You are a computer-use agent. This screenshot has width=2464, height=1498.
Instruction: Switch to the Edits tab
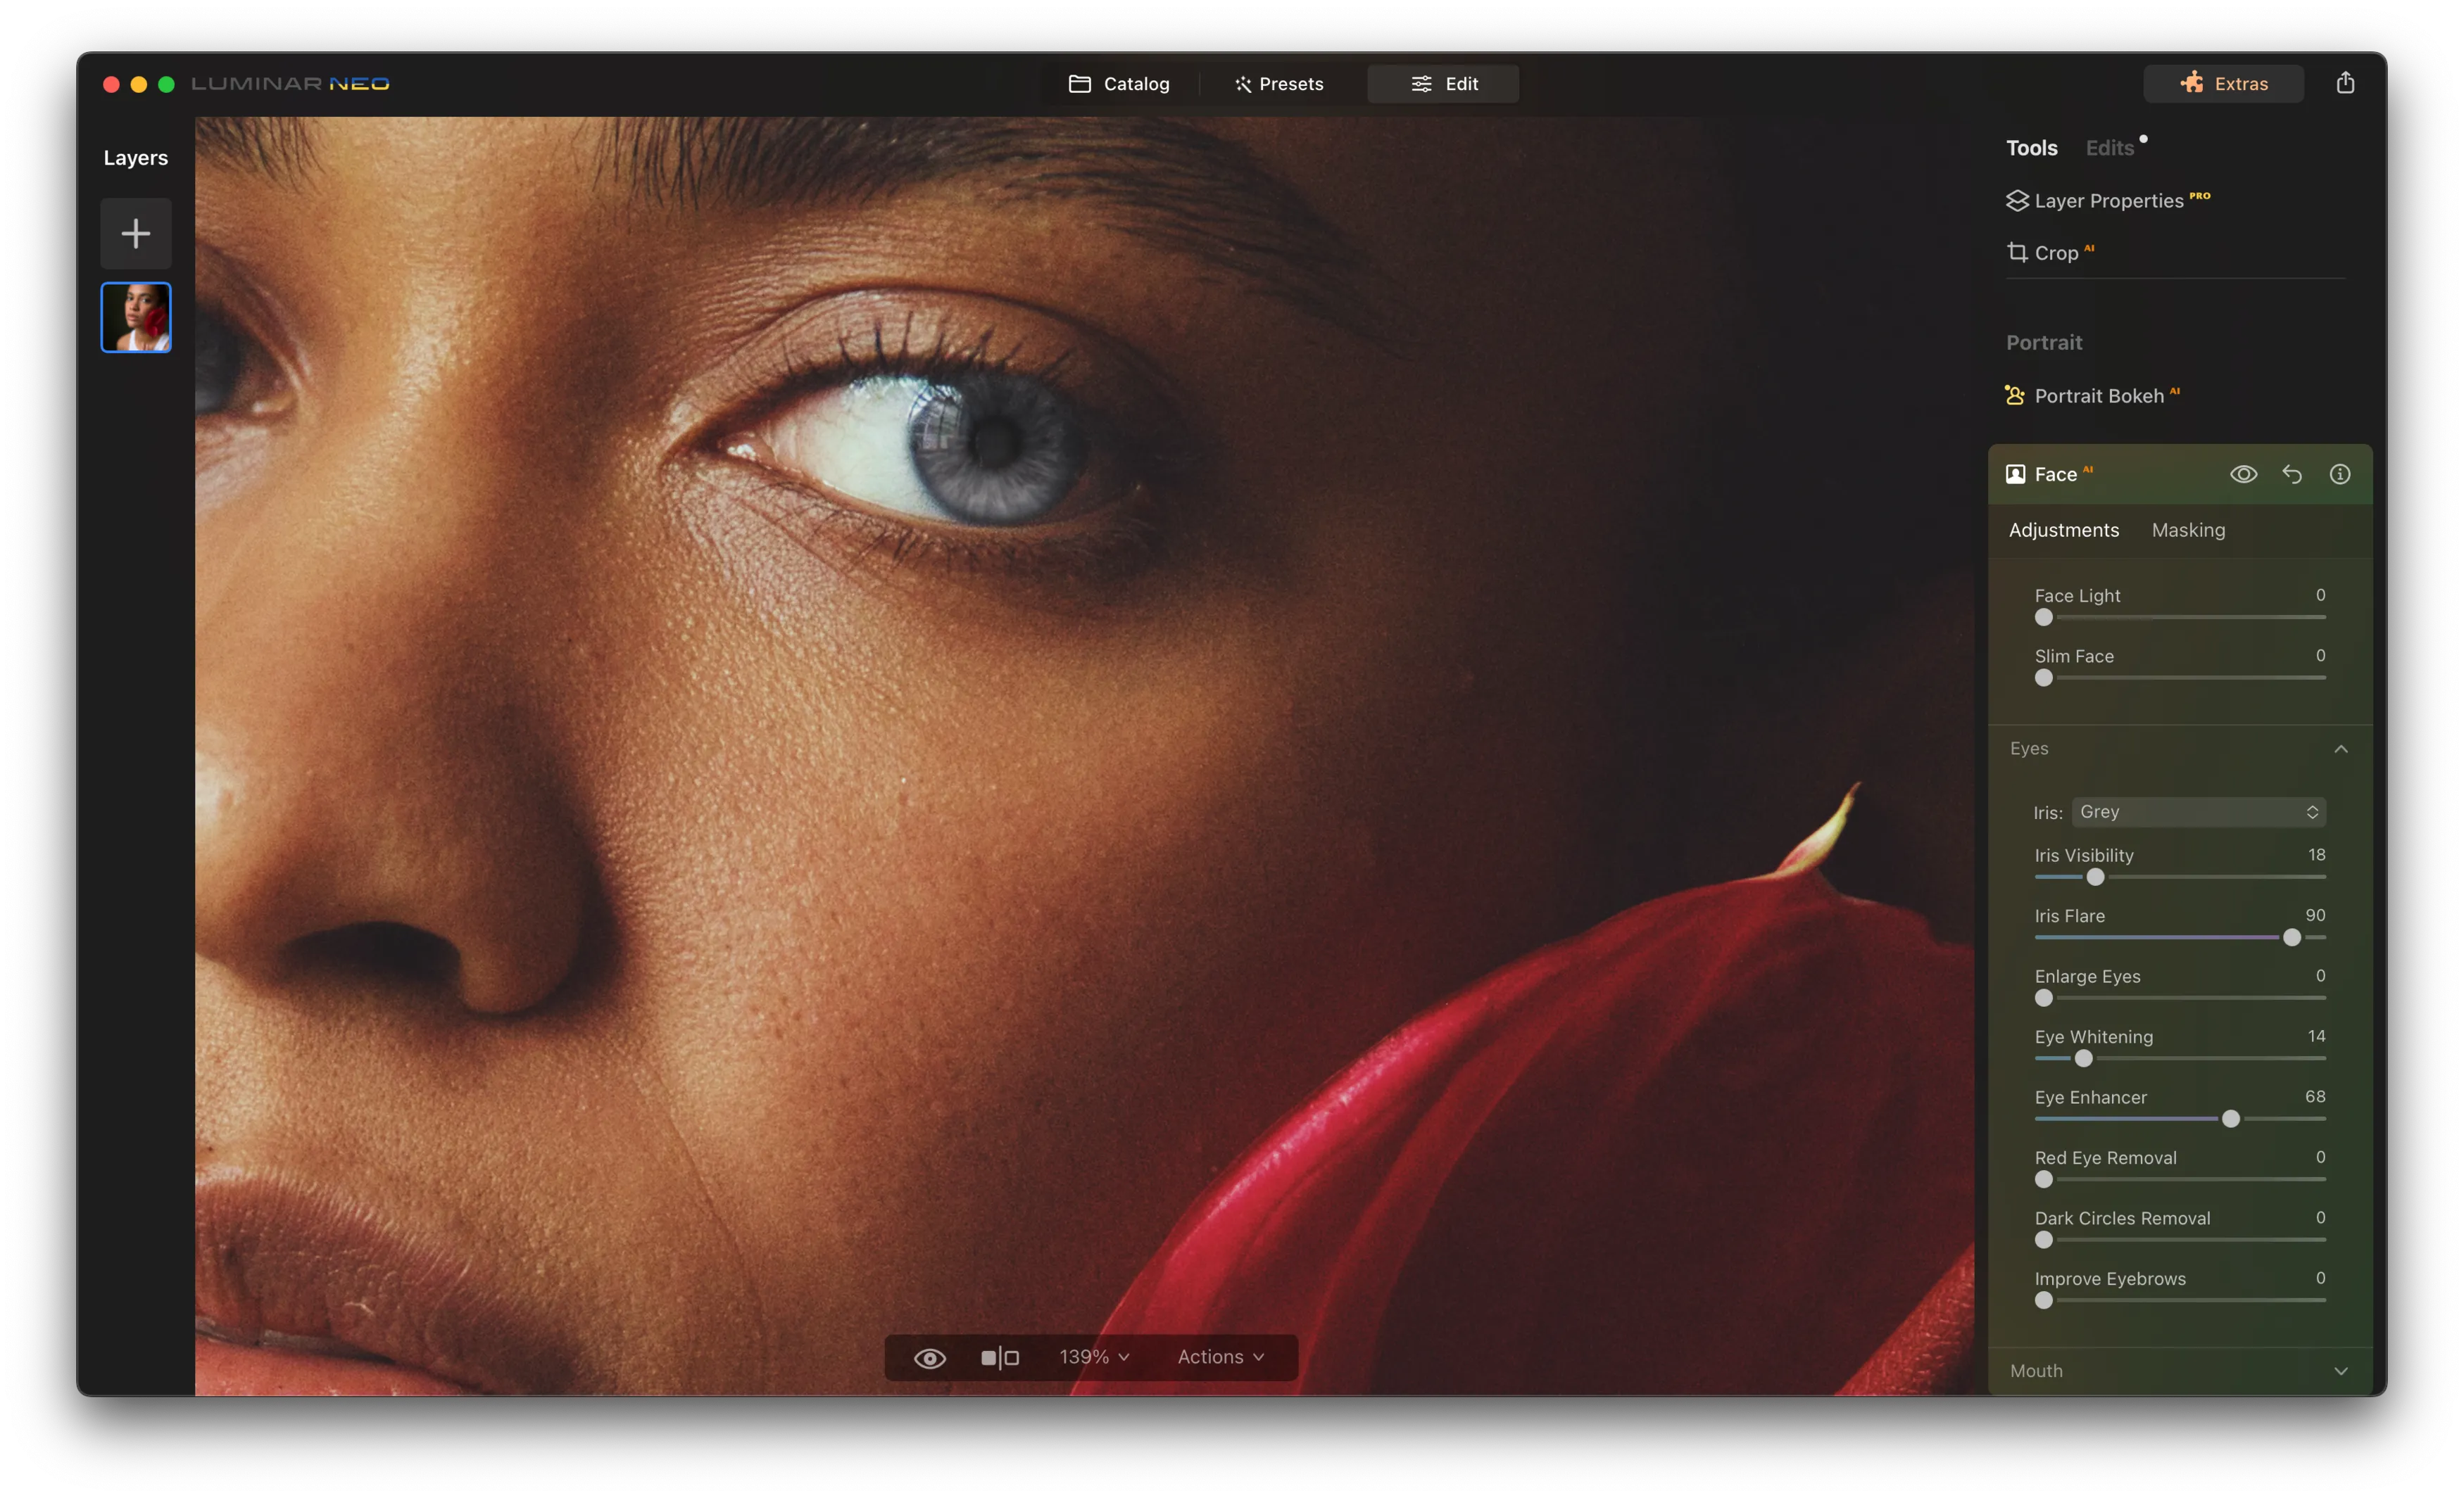tap(2109, 148)
